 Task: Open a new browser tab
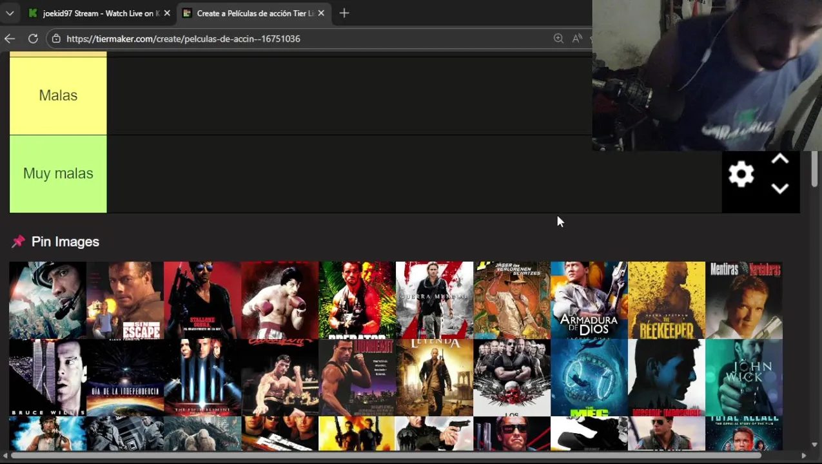pyautogui.click(x=344, y=13)
